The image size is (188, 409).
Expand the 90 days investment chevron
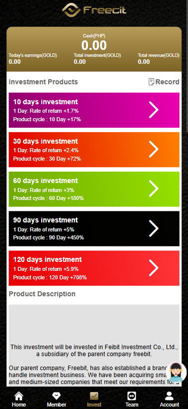tap(154, 228)
